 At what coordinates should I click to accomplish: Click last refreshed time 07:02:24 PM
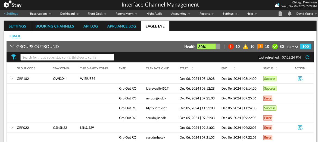point(291,58)
